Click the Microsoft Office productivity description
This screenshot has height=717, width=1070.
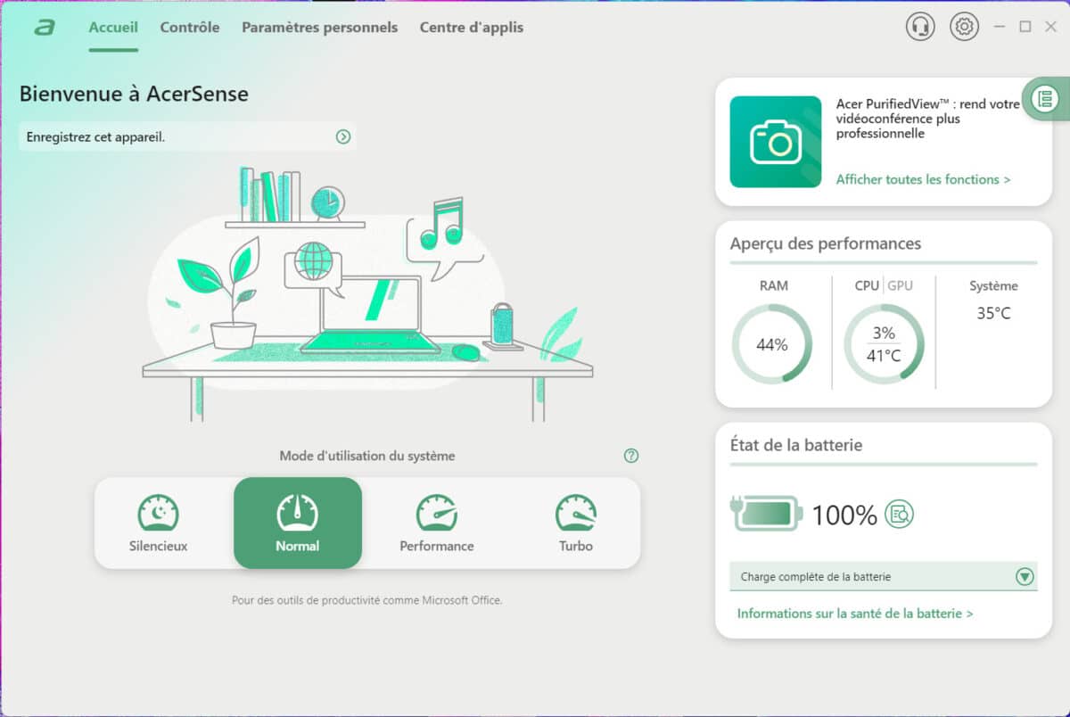[x=367, y=600]
